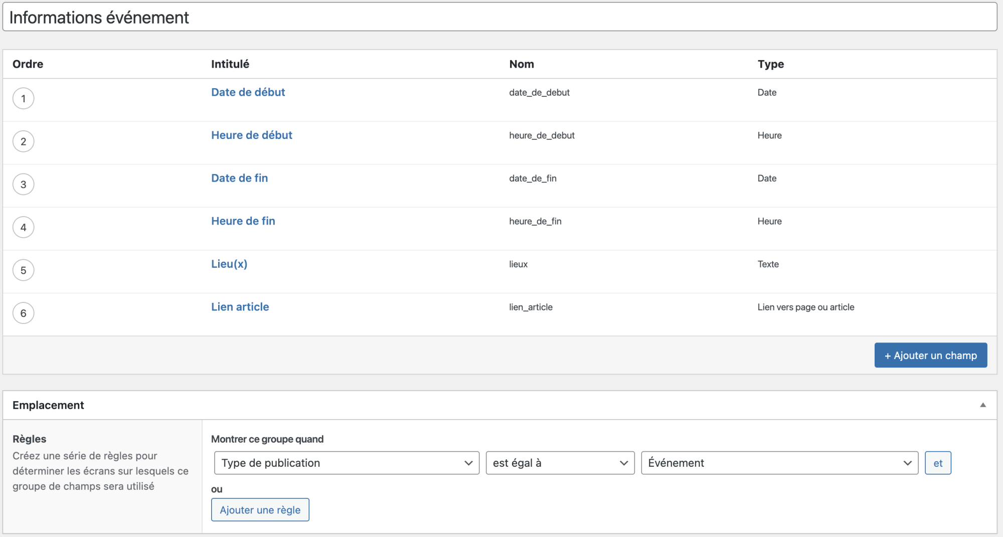
Task: Open the Événement value dropdown
Action: (x=779, y=463)
